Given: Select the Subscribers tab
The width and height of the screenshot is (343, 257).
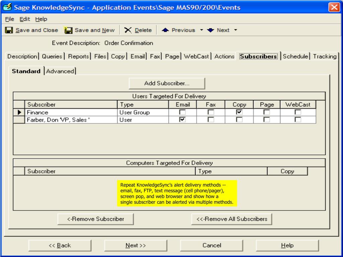Looking at the screenshot, I should (x=258, y=56).
